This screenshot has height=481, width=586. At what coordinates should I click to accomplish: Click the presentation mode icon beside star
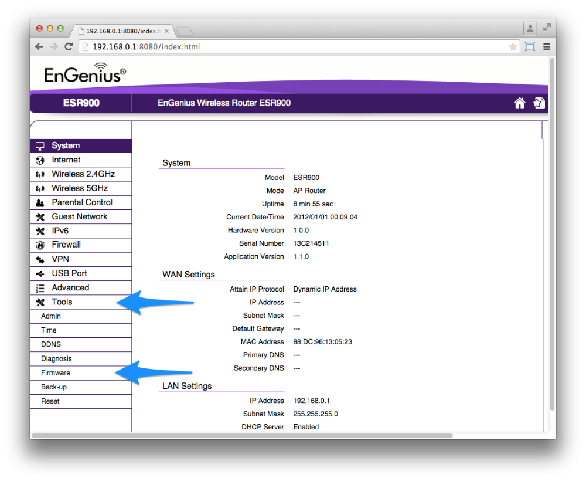(x=530, y=47)
